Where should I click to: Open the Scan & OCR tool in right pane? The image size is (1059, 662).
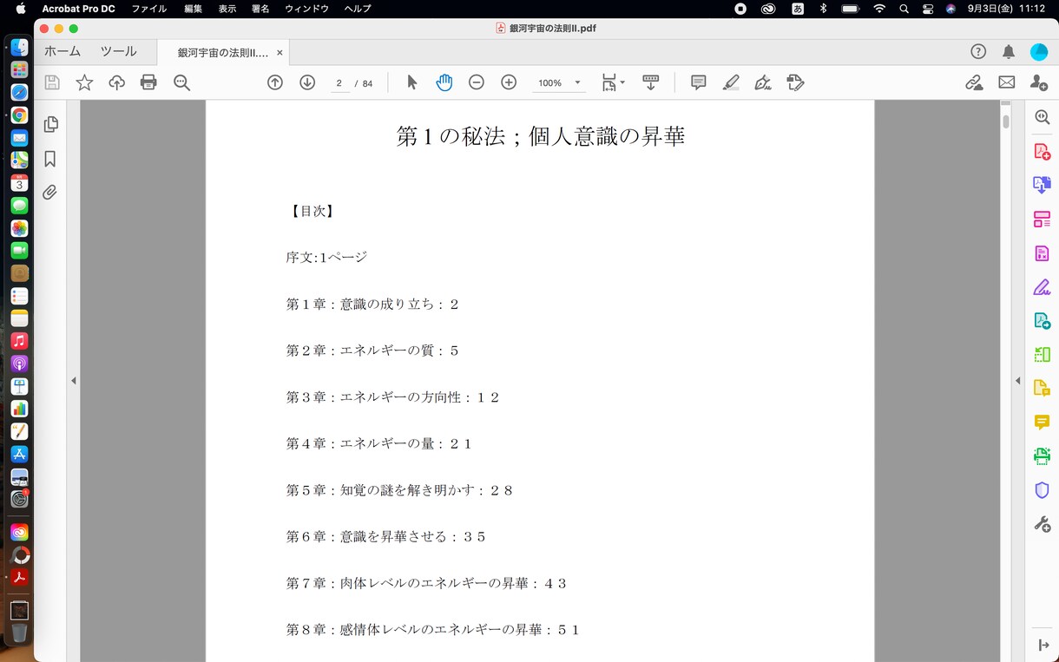coord(1043,456)
